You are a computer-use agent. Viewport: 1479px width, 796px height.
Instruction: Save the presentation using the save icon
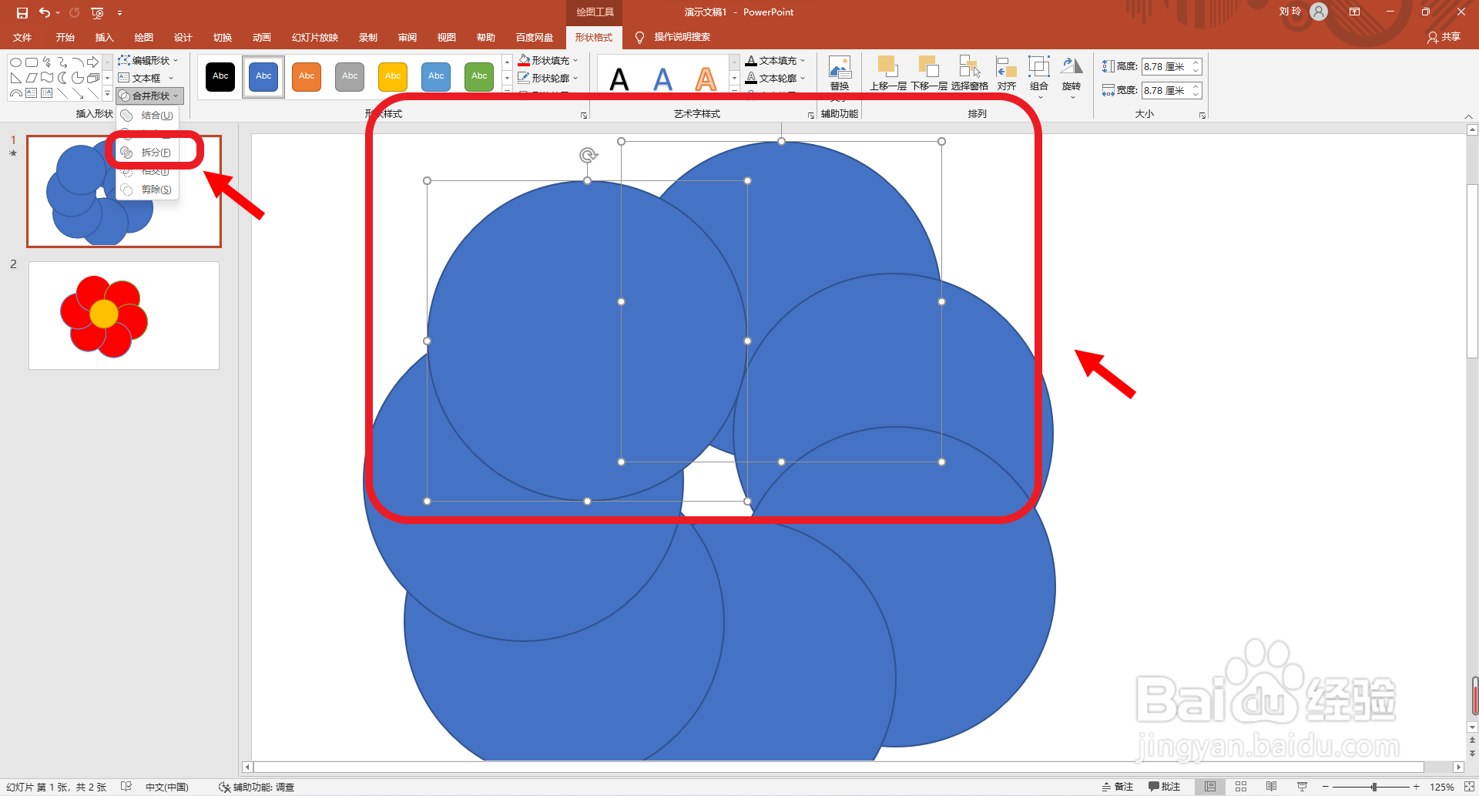(x=22, y=12)
